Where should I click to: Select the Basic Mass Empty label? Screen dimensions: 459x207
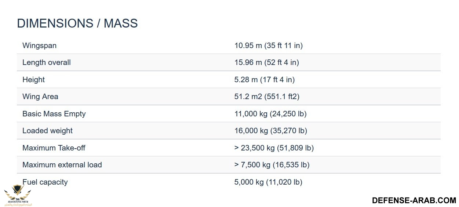[54, 114]
